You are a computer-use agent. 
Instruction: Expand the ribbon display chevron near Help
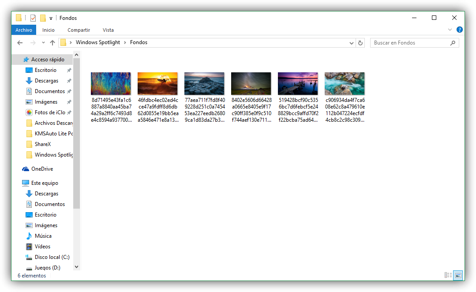point(450,30)
